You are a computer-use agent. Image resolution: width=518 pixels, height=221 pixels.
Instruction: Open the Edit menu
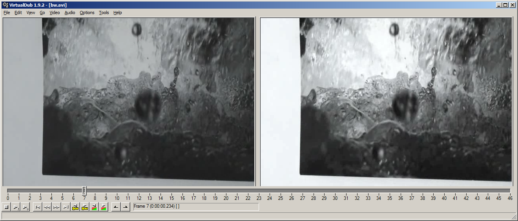coord(18,13)
